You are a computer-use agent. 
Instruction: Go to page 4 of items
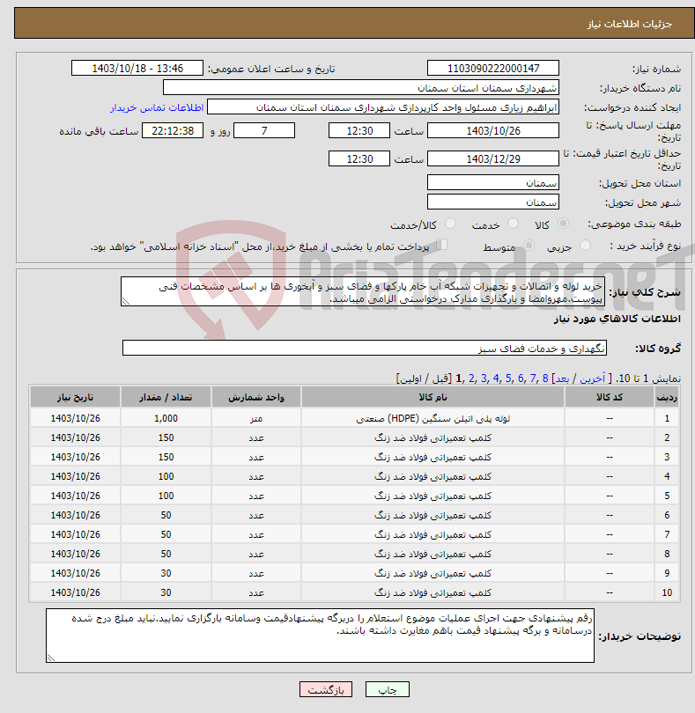point(496,379)
